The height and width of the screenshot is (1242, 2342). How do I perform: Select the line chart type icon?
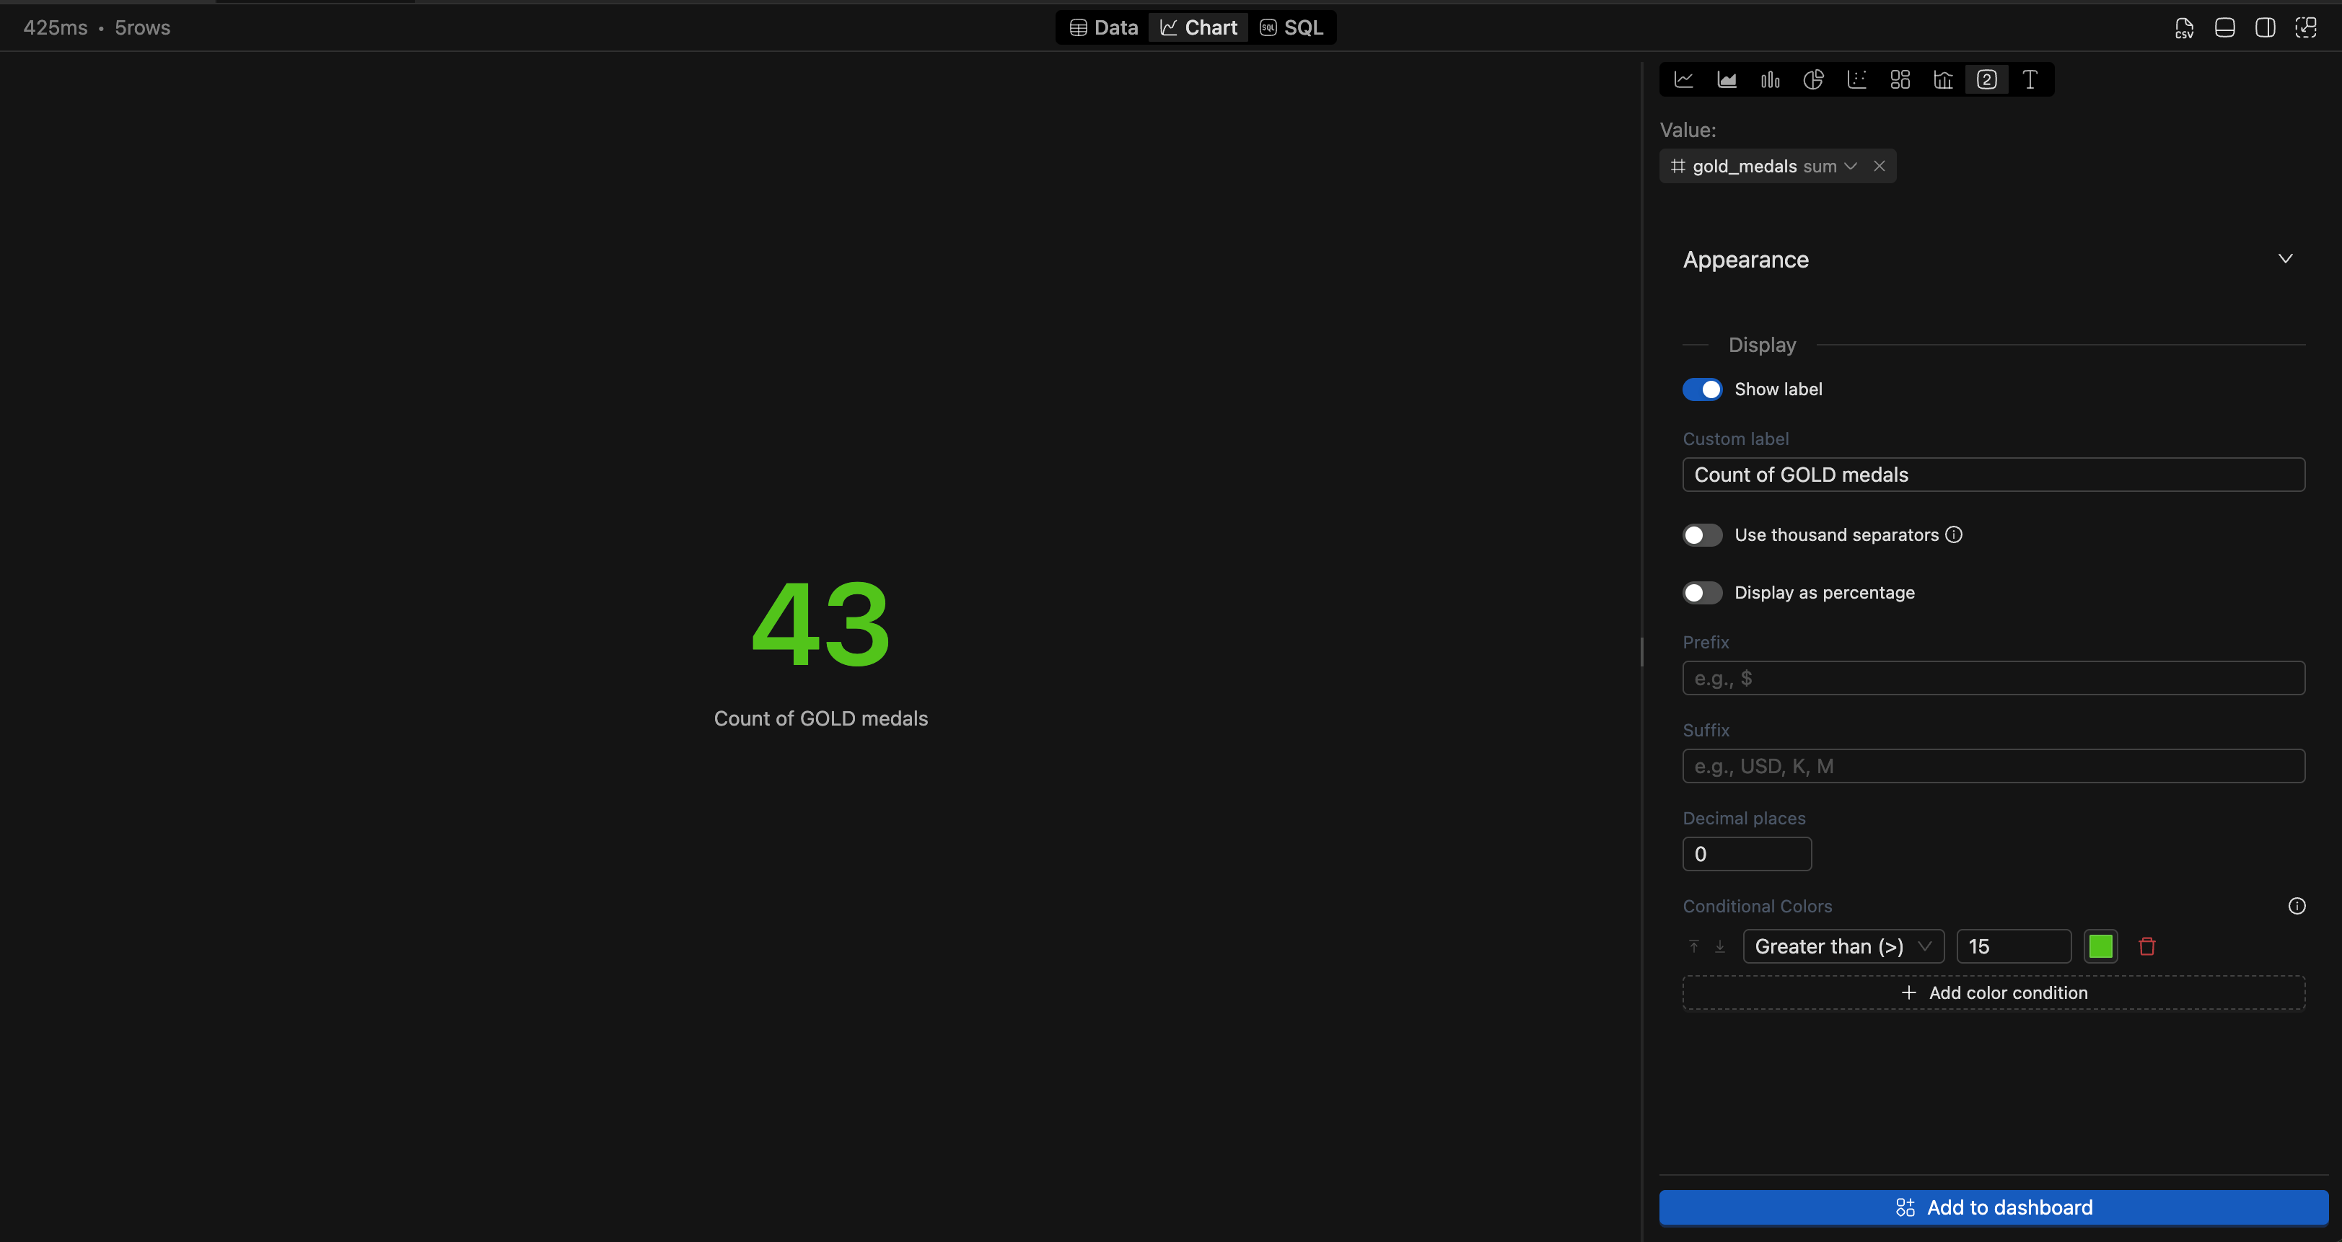point(1684,80)
